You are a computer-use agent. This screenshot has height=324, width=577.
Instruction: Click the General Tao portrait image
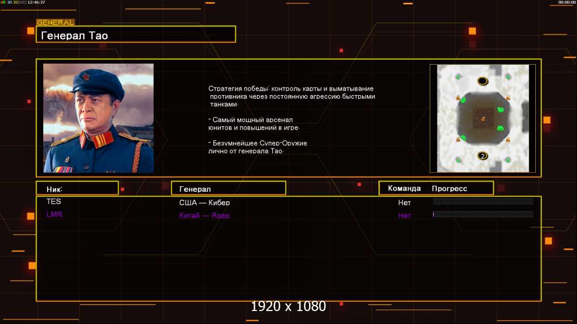click(x=99, y=118)
